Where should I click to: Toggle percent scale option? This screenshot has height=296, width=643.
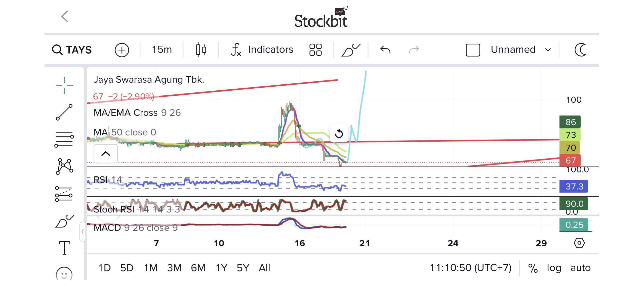[533, 268]
